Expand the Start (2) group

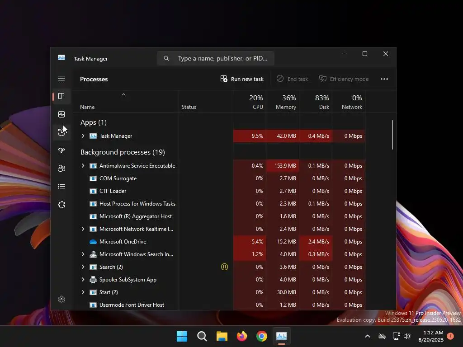click(83, 292)
